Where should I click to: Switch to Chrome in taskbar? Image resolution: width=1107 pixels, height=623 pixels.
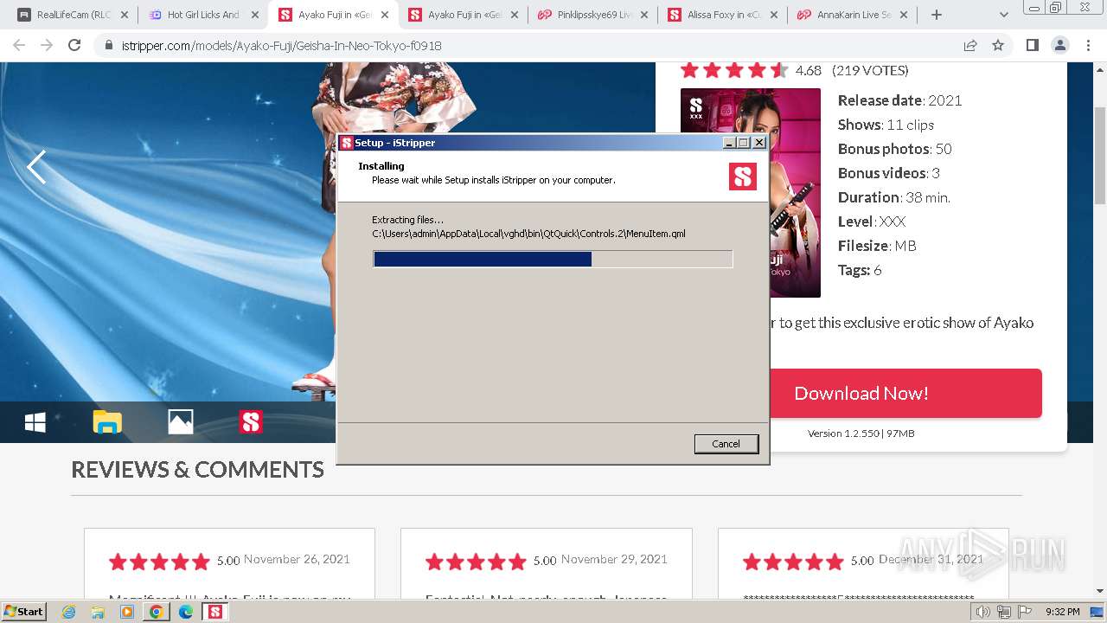pos(157,612)
